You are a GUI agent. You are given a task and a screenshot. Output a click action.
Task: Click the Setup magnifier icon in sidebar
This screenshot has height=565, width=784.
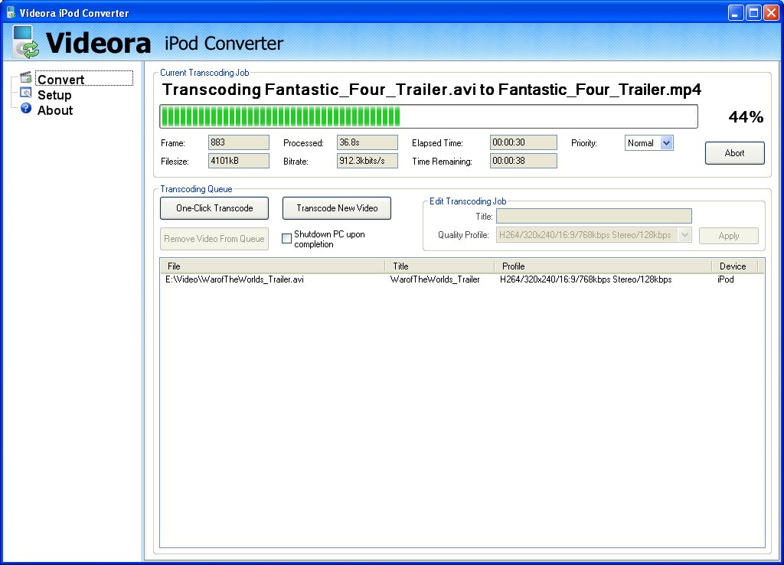25,93
